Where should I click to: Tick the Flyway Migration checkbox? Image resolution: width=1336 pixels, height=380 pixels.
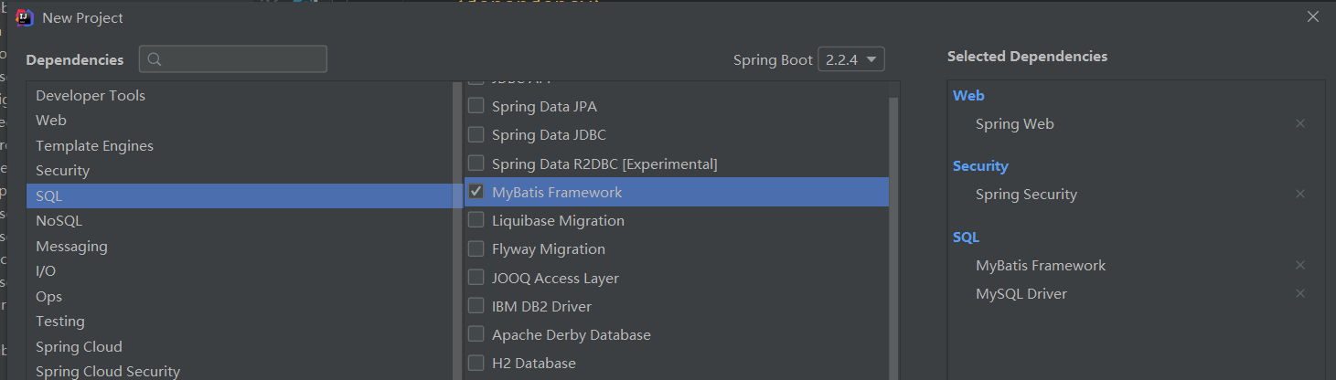coord(476,248)
